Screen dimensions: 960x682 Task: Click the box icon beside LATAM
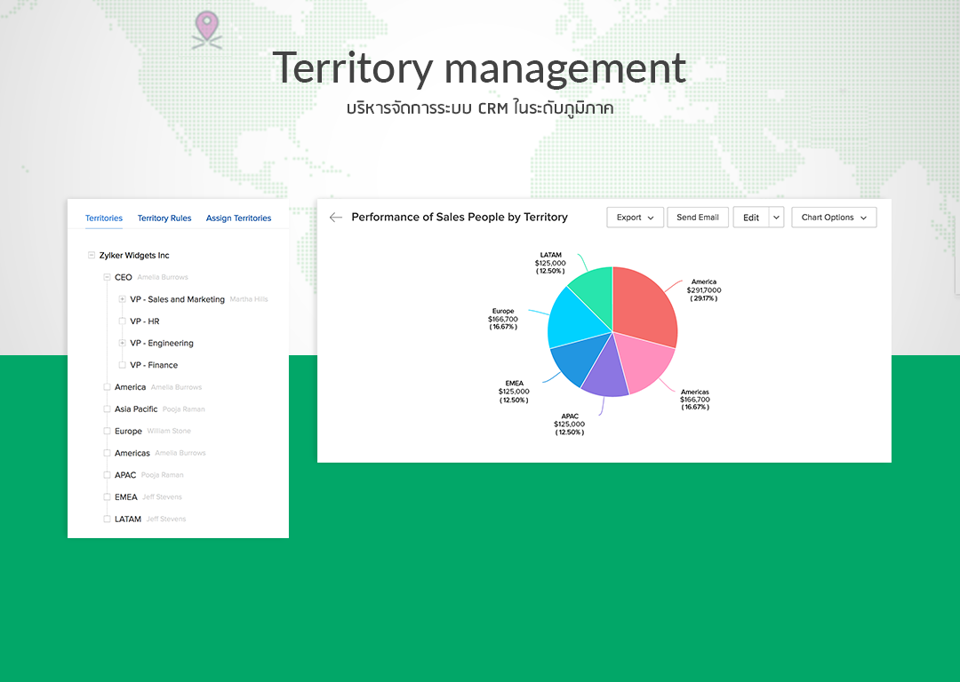click(107, 519)
